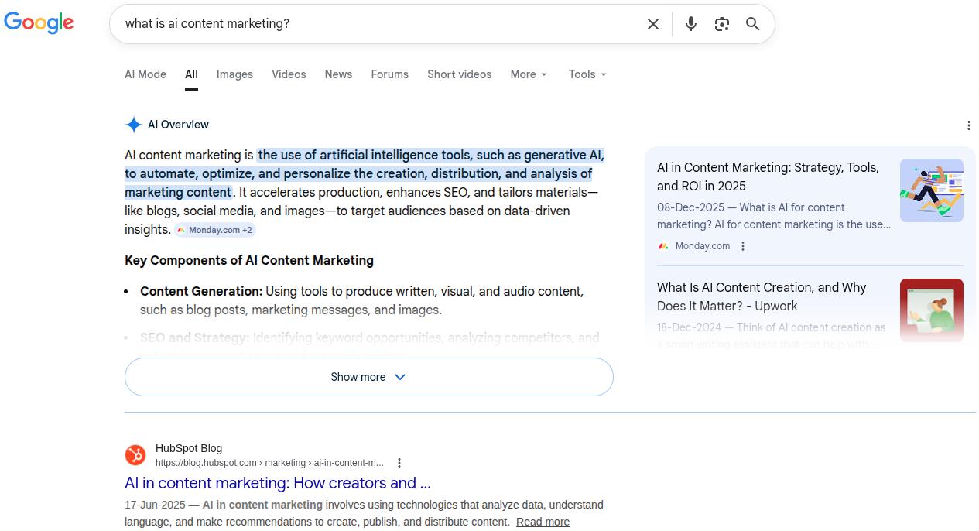Screen dimensions: 979x531
Task: Start a voice search with the microphone icon
Action: 690,24
